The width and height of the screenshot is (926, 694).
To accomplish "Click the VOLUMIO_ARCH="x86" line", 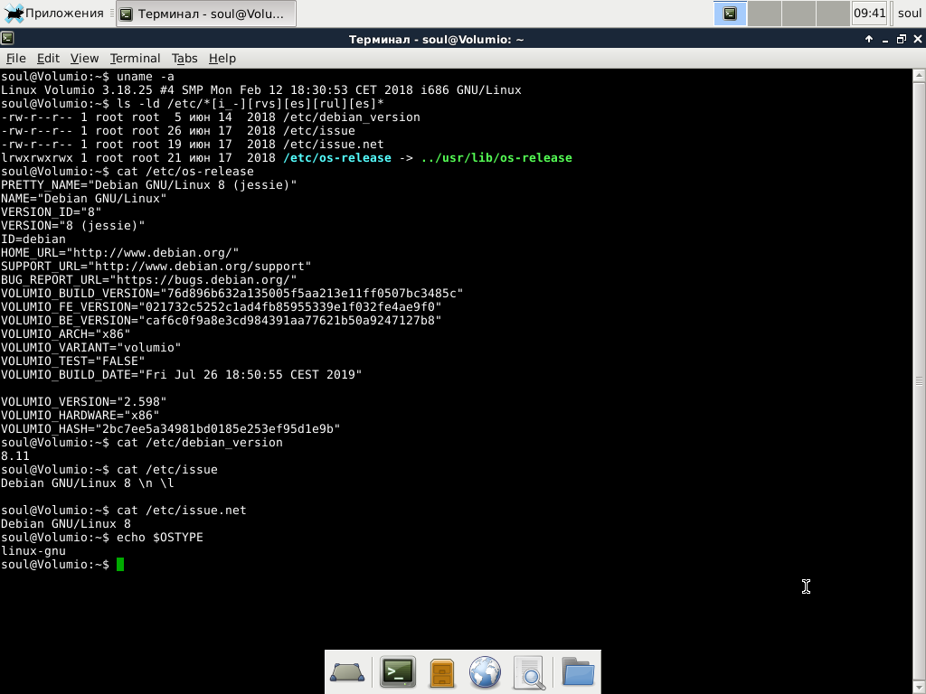I will pos(65,334).
